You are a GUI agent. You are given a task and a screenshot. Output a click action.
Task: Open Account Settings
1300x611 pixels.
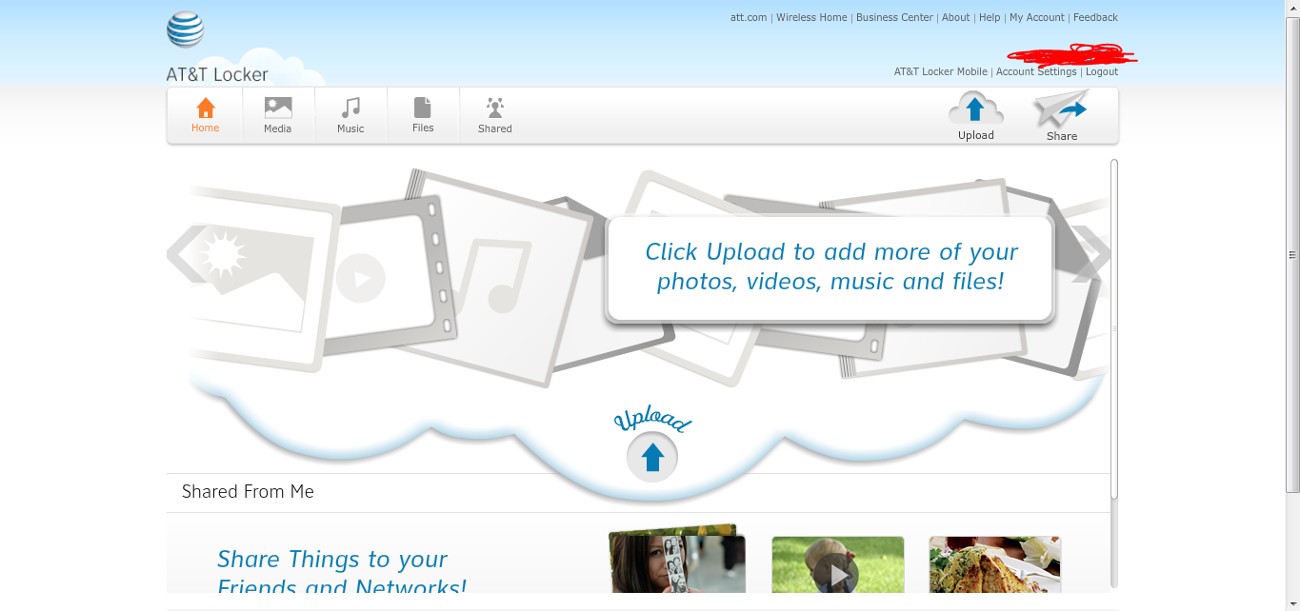[x=1036, y=71]
